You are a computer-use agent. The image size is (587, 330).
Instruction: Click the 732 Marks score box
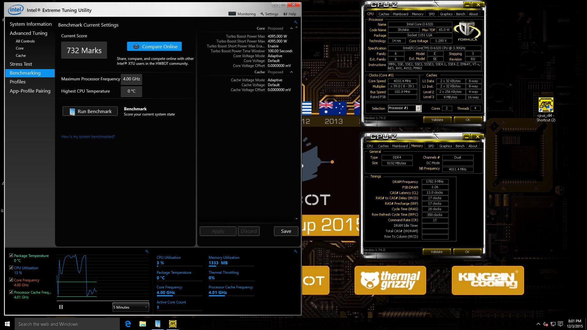(84, 50)
